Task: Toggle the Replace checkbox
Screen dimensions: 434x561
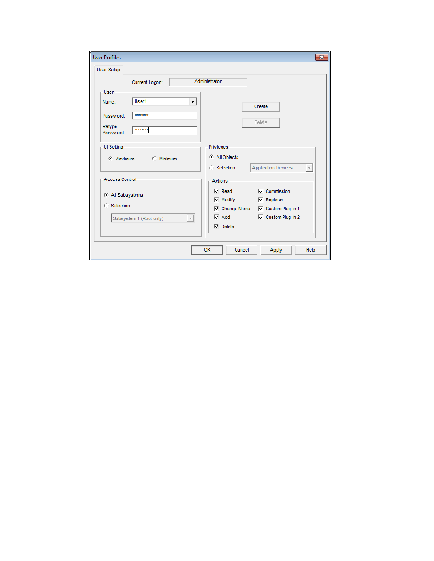Action: 261,200
